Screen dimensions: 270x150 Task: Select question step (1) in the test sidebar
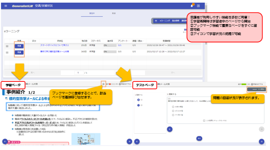(138, 100)
